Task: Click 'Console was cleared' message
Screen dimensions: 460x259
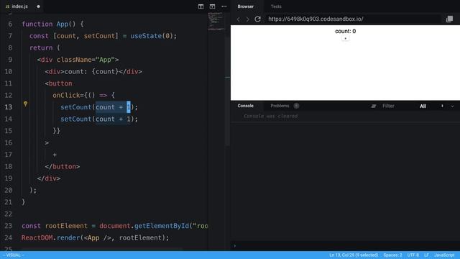Action: click(x=271, y=117)
